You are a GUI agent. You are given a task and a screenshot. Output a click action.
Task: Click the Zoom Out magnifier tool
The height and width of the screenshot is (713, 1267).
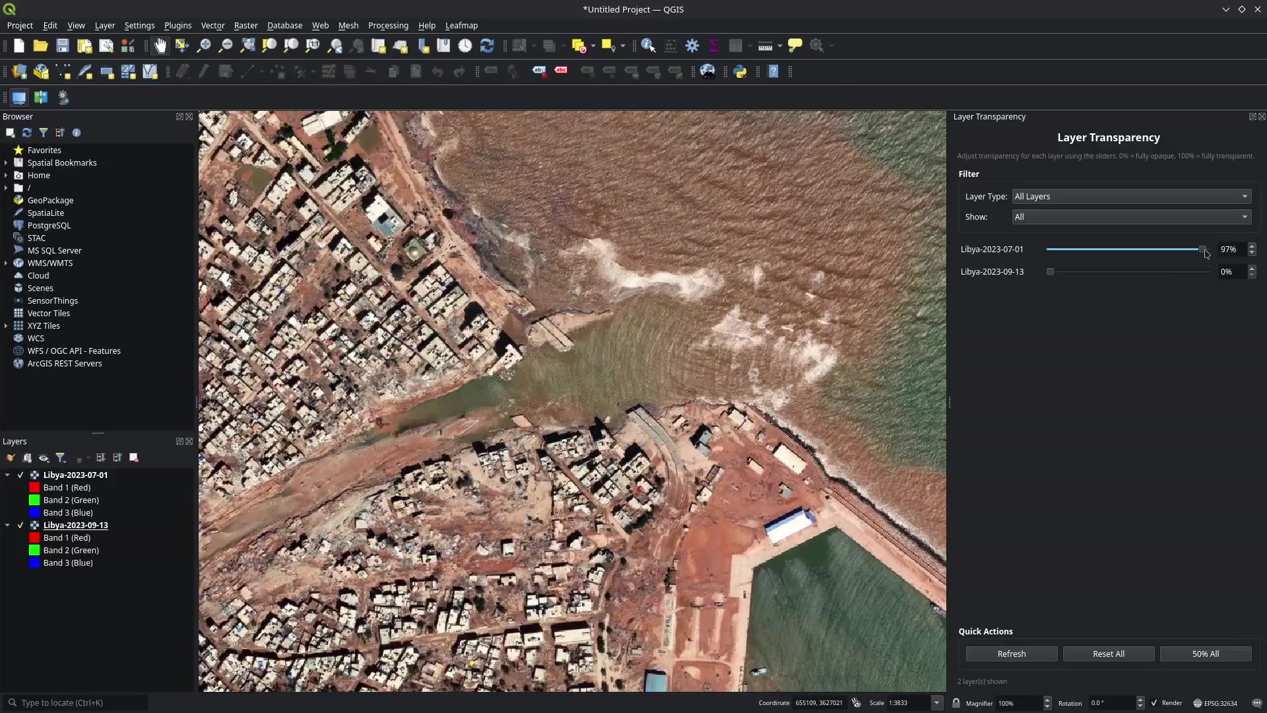(226, 46)
